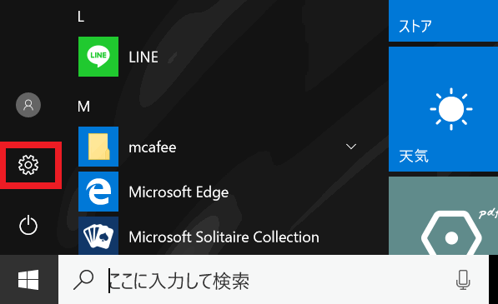The height and width of the screenshot is (304, 498).
Task: Click the user account avatar icon
Action: 28,105
